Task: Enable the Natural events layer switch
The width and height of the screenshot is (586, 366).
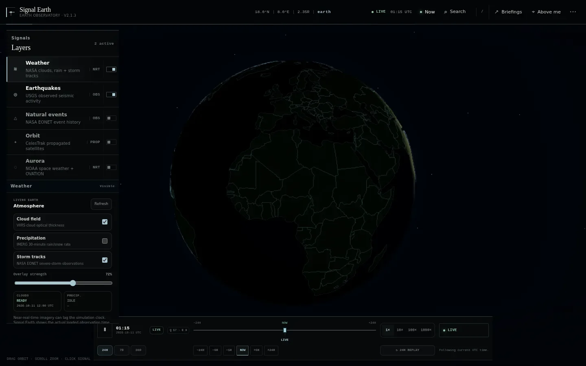Action: (111, 118)
